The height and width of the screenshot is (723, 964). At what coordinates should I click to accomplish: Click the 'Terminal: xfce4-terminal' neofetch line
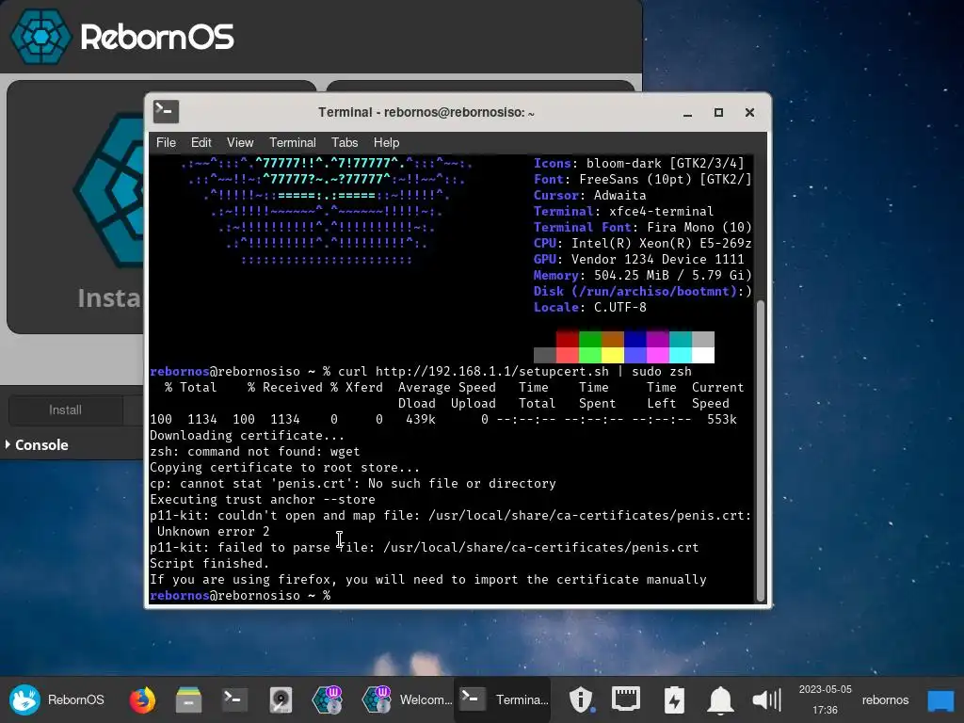click(x=623, y=212)
